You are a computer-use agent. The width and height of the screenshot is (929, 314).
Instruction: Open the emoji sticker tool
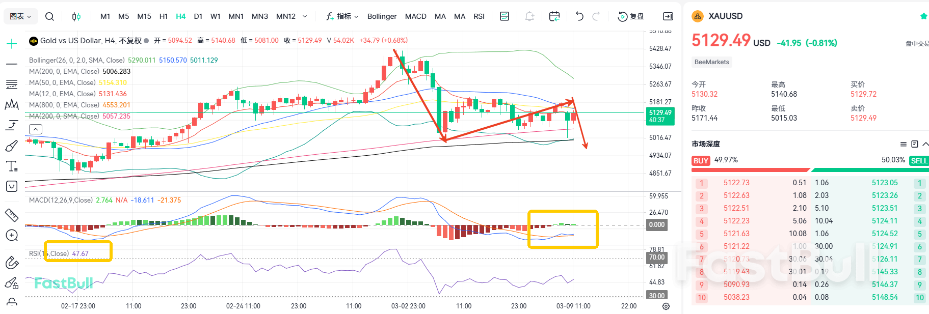tap(11, 186)
